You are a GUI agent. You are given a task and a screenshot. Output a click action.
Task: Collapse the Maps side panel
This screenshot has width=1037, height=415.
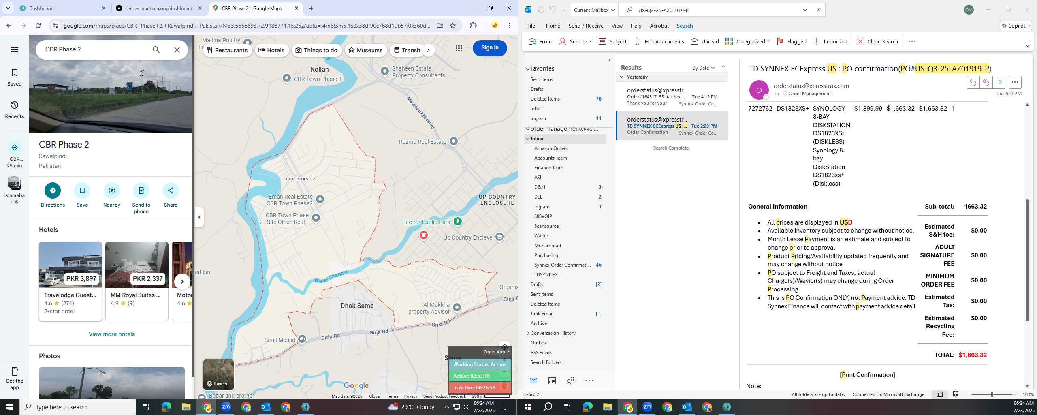(x=199, y=217)
